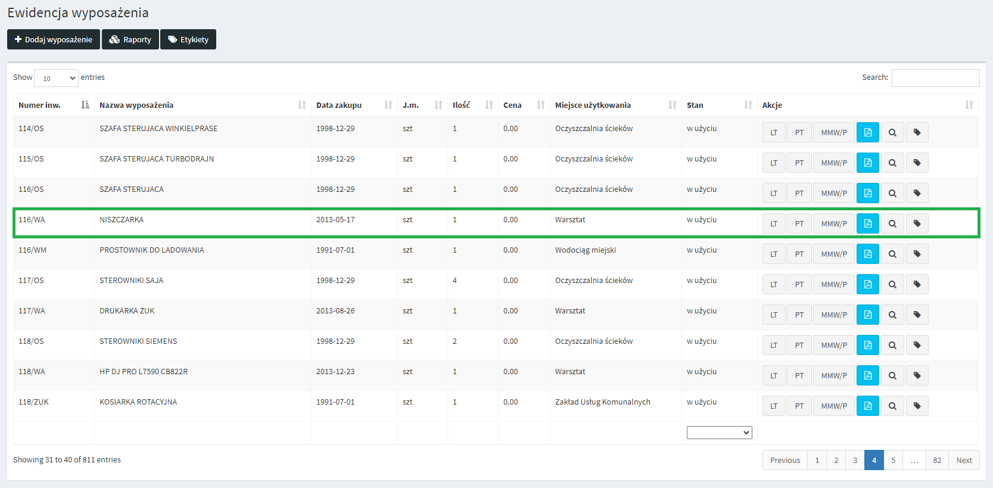Screen dimensions: 993x488
Task: Expand the Stan filter dropdown in footer
Action: [x=719, y=433]
